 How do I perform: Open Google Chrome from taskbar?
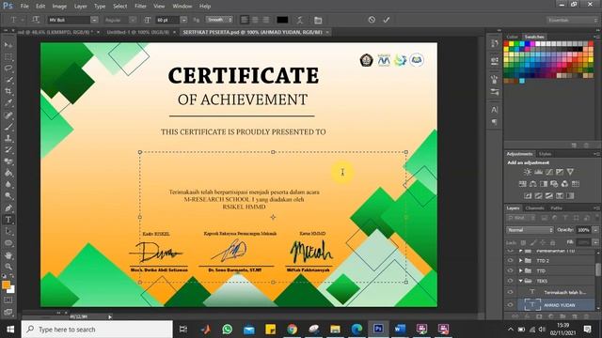point(293,330)
